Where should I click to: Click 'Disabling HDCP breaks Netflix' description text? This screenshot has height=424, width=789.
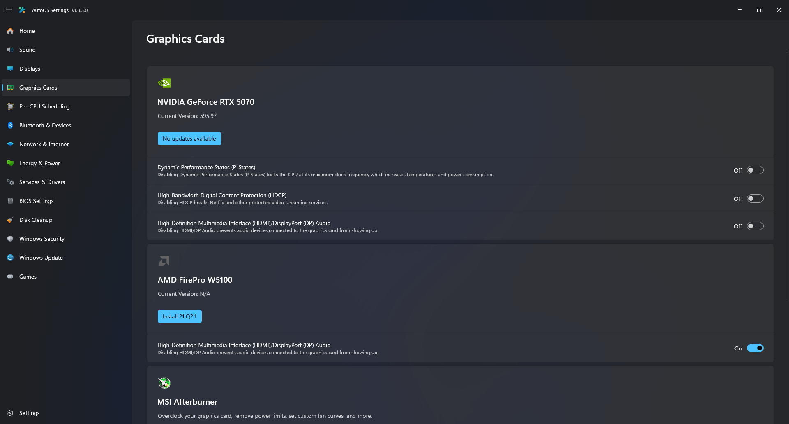[x=242, y=203]
